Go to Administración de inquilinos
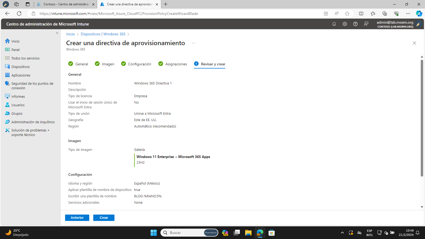425x239 pixels. coord(33,122)
